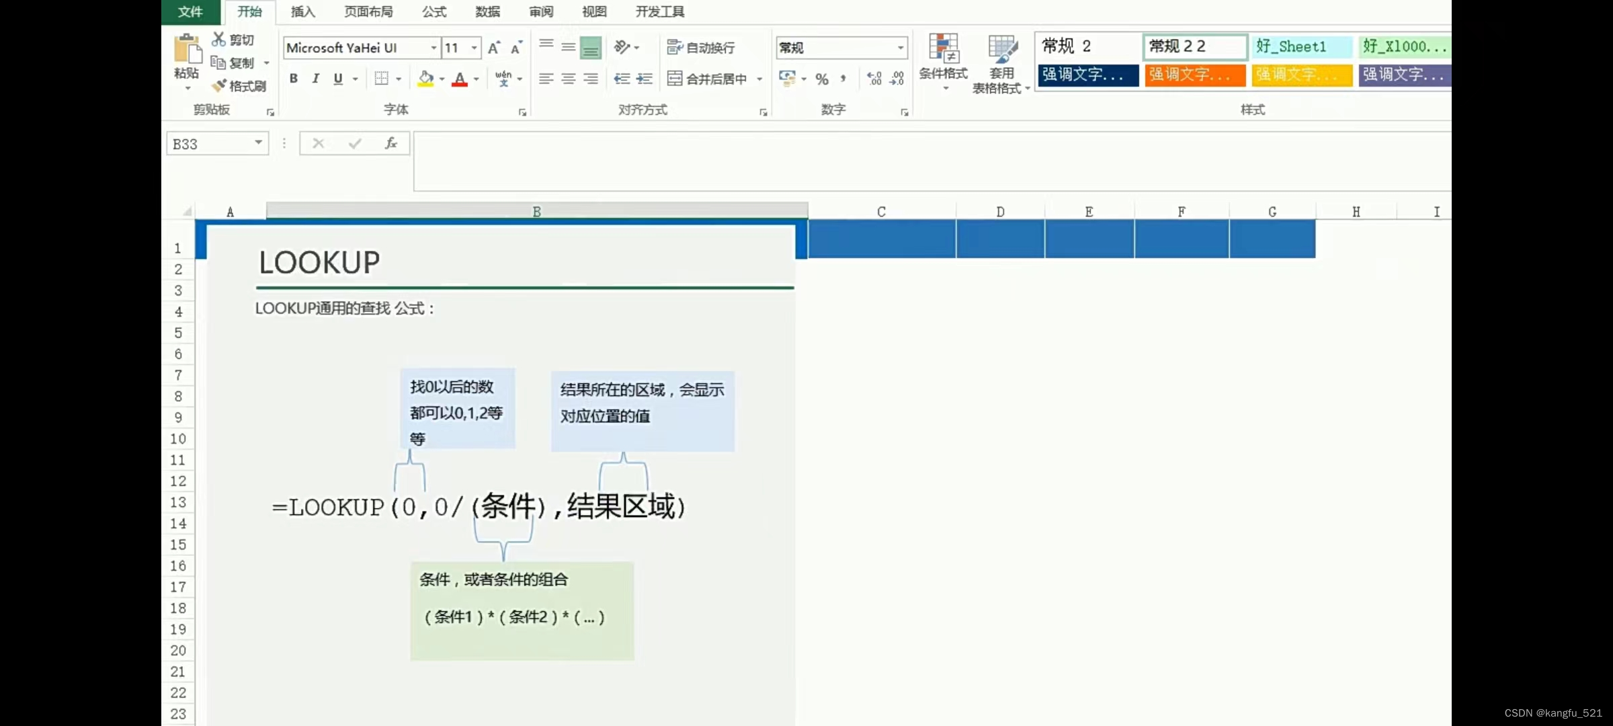The image size is (1613, 726).
Task: Switch to Data (数据) tab
Action: 487,11
